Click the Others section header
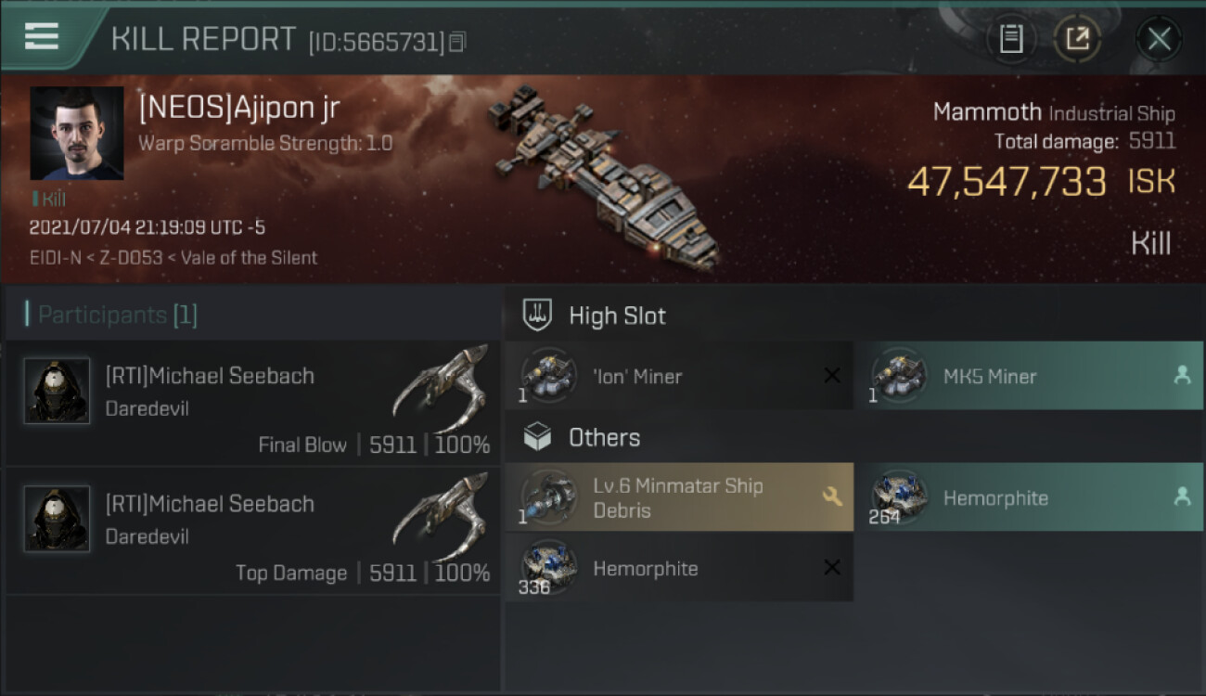Viewport: 1206px width, 696px height. 604,437
